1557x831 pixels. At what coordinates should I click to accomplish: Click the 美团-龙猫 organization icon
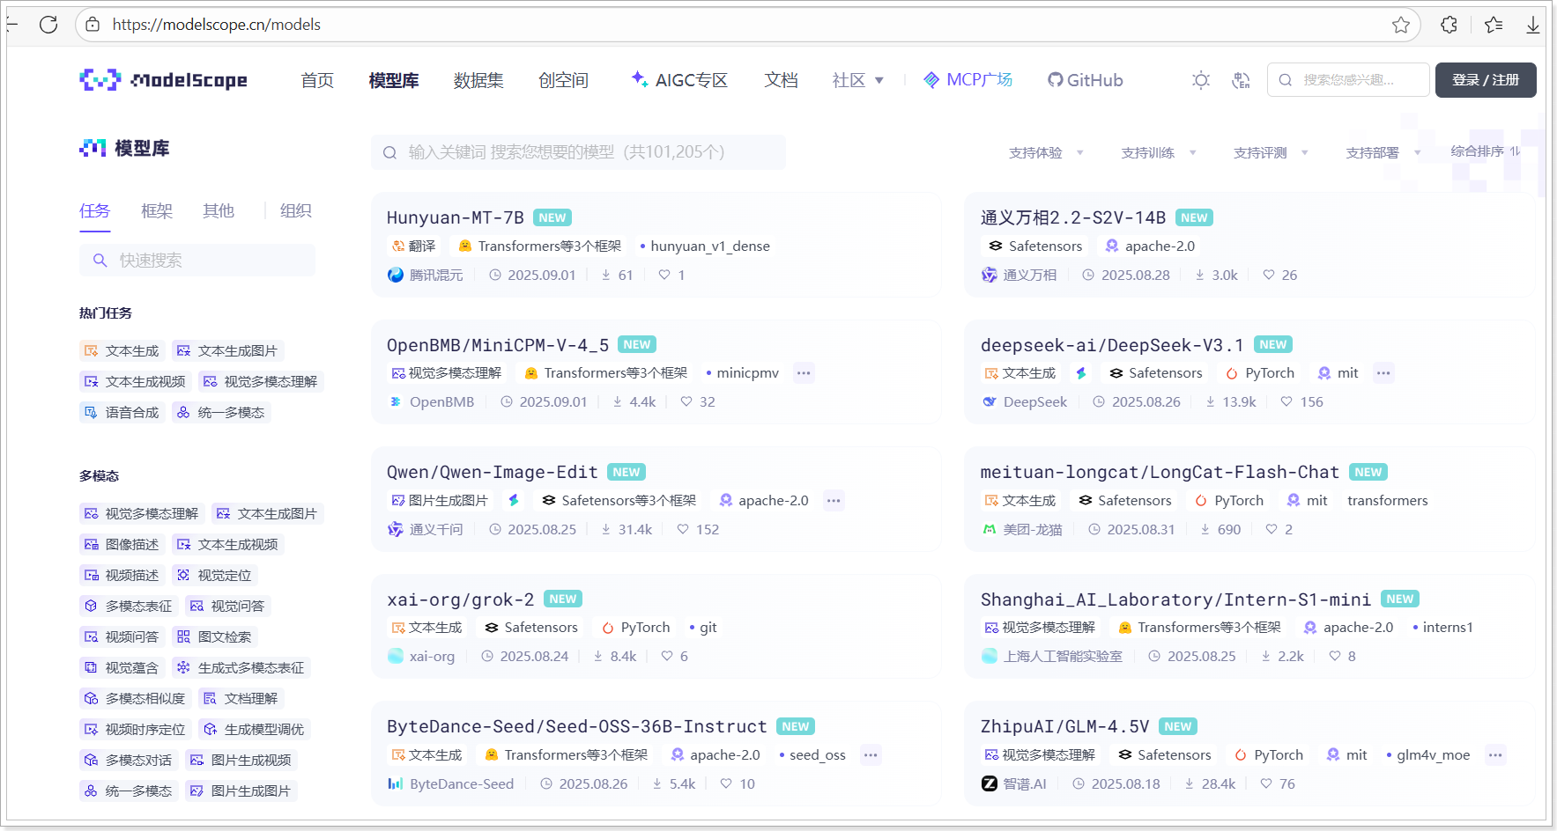pyautogui.click(x=990, y=530)
